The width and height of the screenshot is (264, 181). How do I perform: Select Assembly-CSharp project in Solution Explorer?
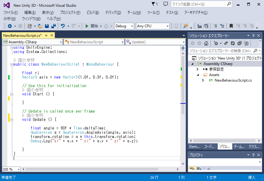pyautogui.click(x=218, y=64)
